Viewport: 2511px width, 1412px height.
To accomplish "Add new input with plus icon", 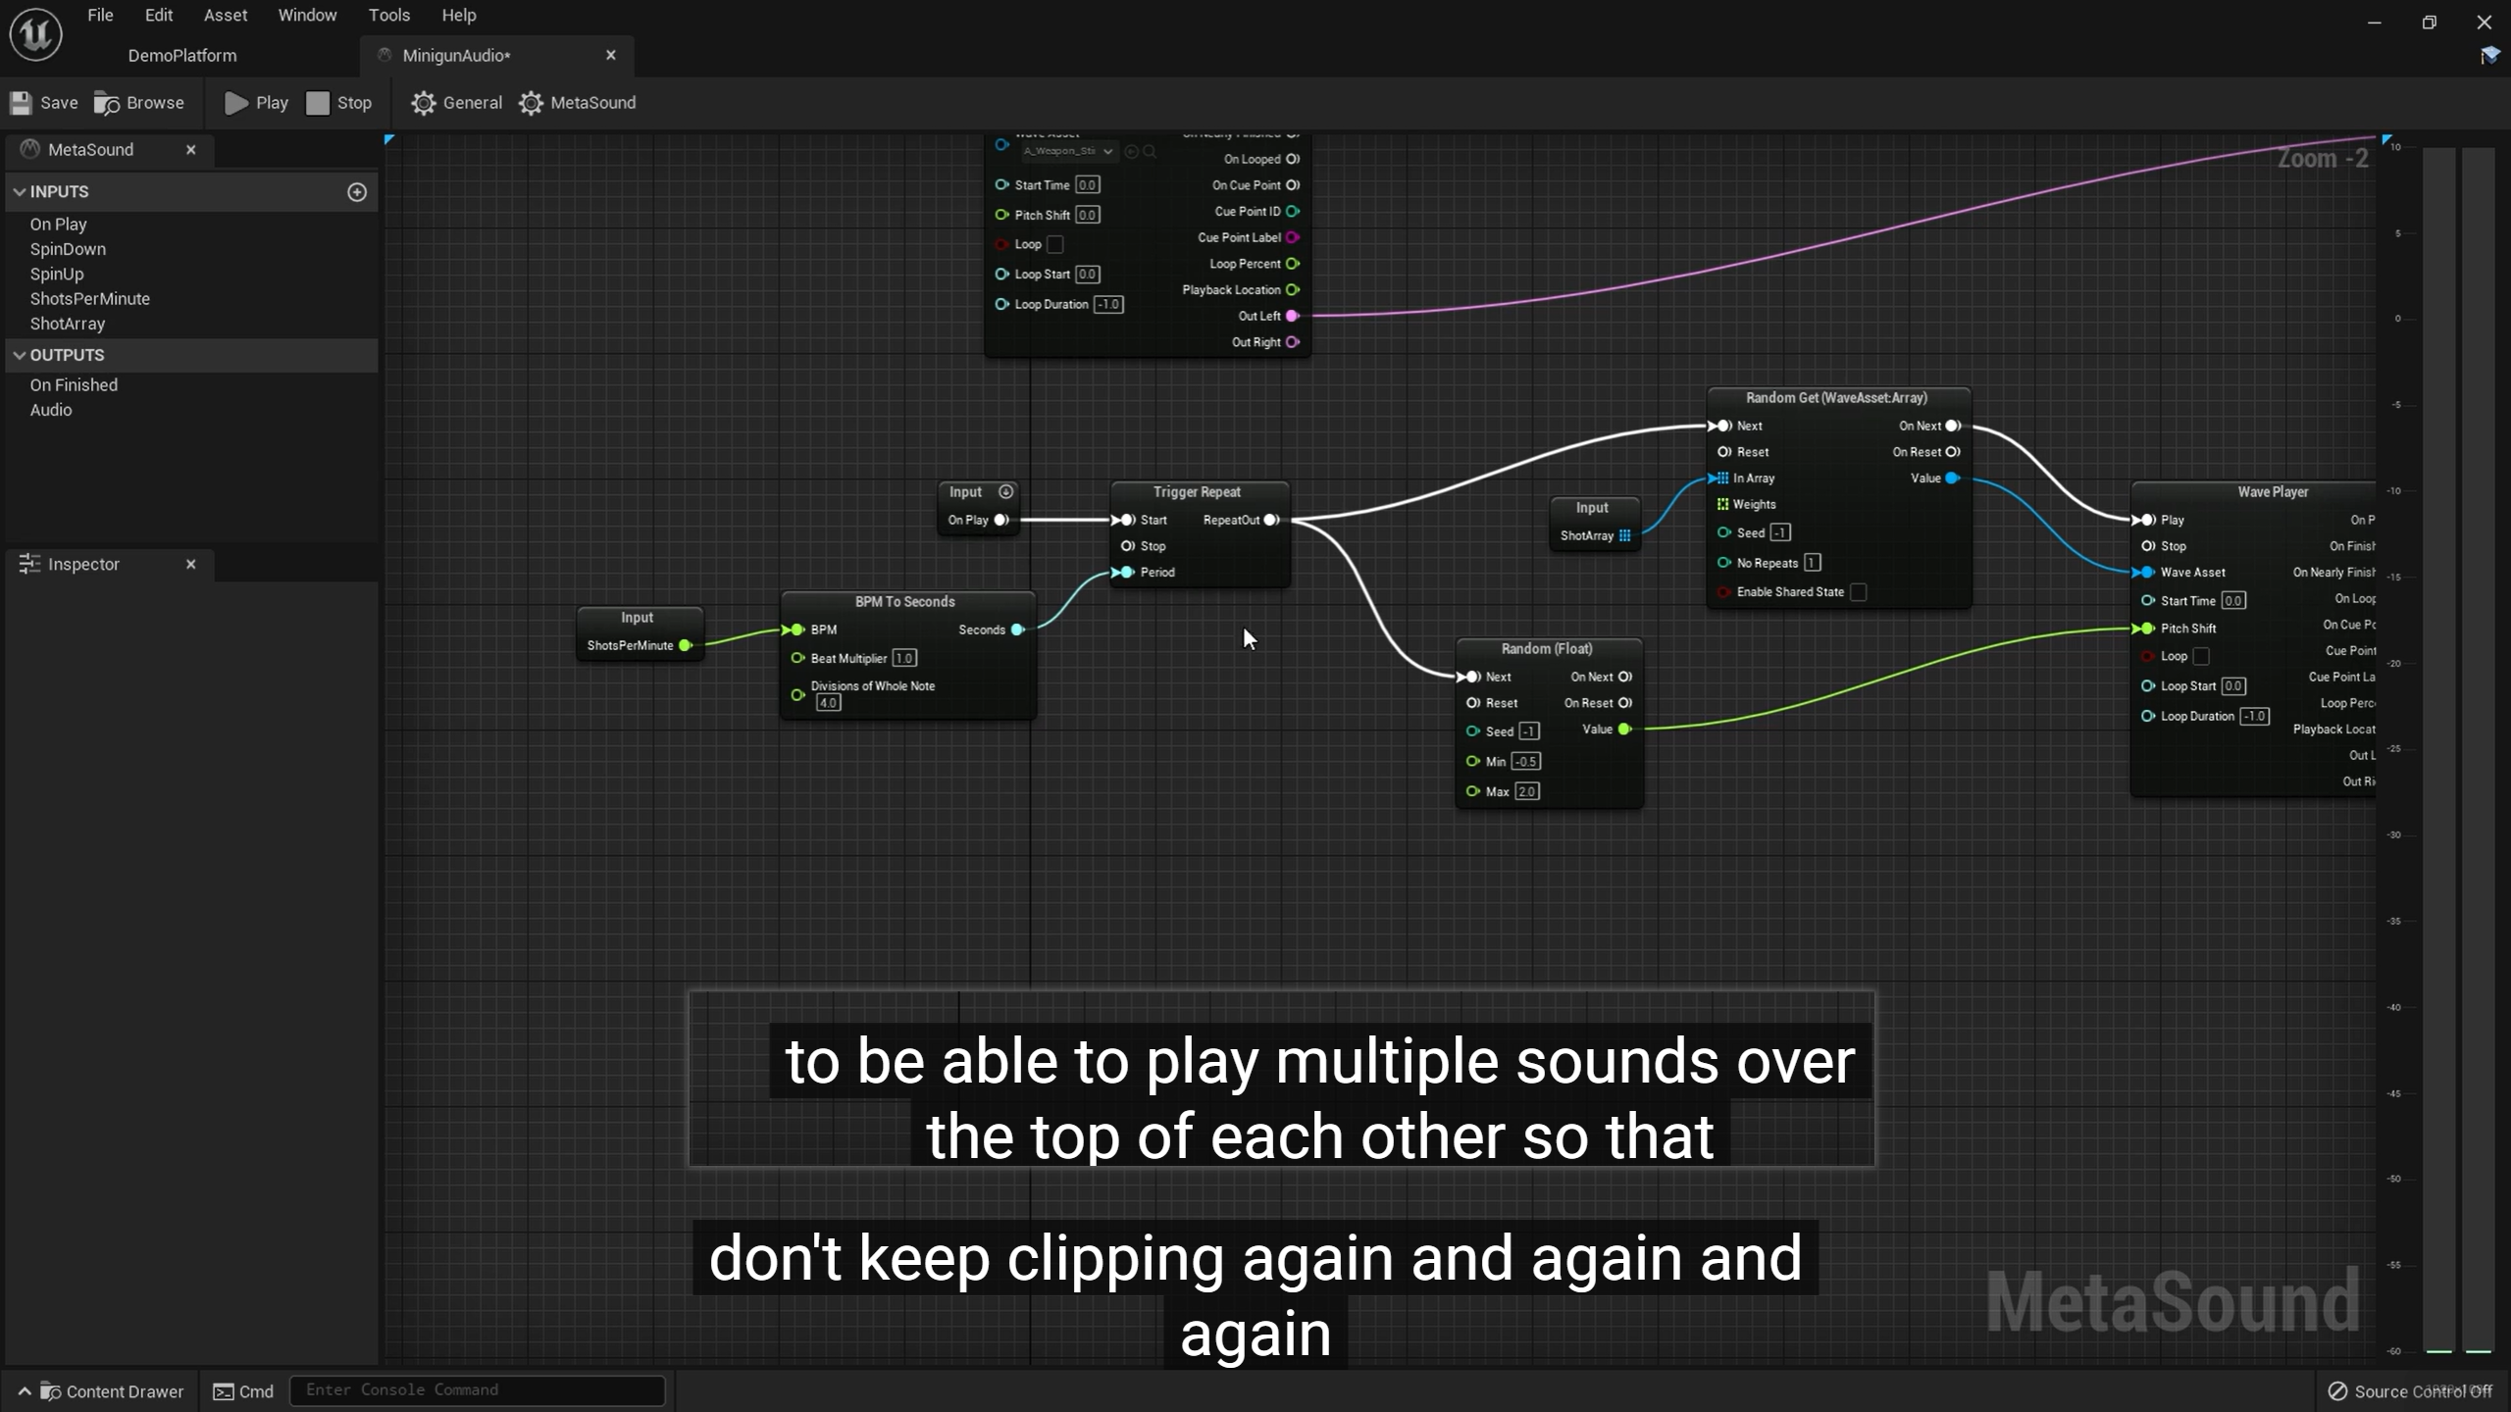I will pos(357,192).
